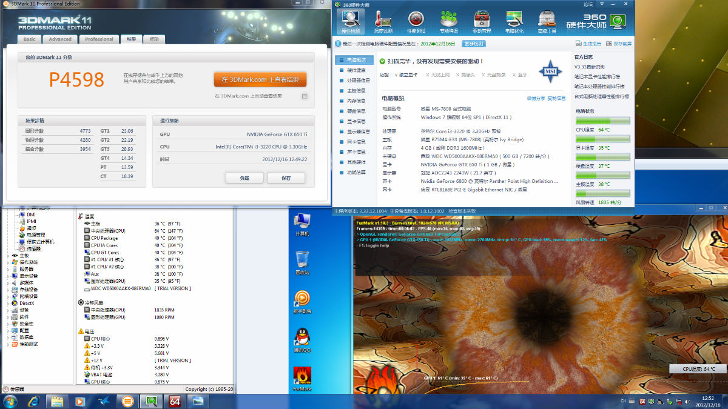Click the CPU温度 progress bar in 360
This screenshot has width=728, height=409.
pos(603,121)
